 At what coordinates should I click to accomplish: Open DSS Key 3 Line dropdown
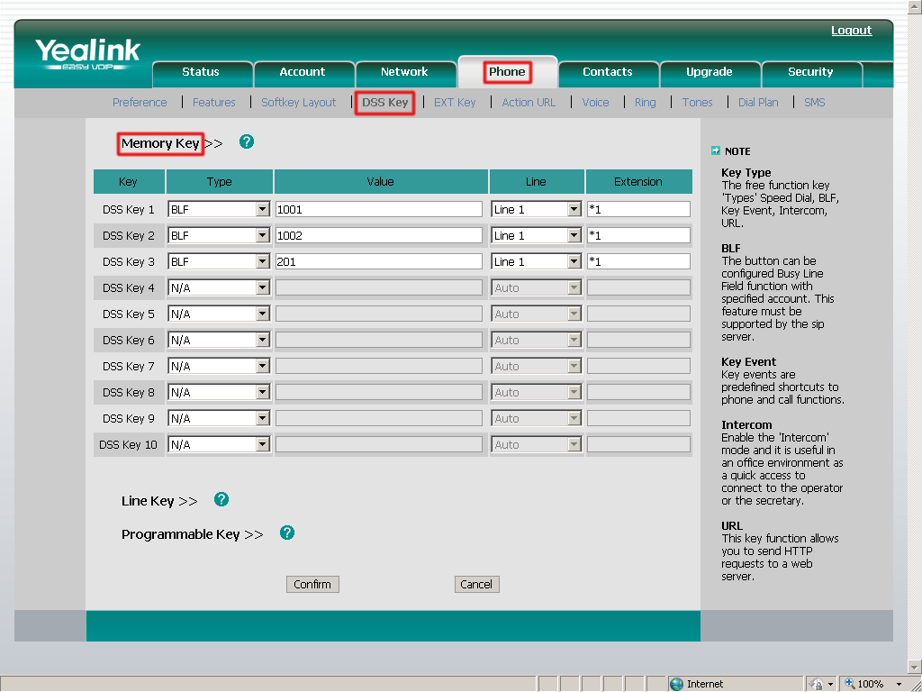click(x=537, y=262)
